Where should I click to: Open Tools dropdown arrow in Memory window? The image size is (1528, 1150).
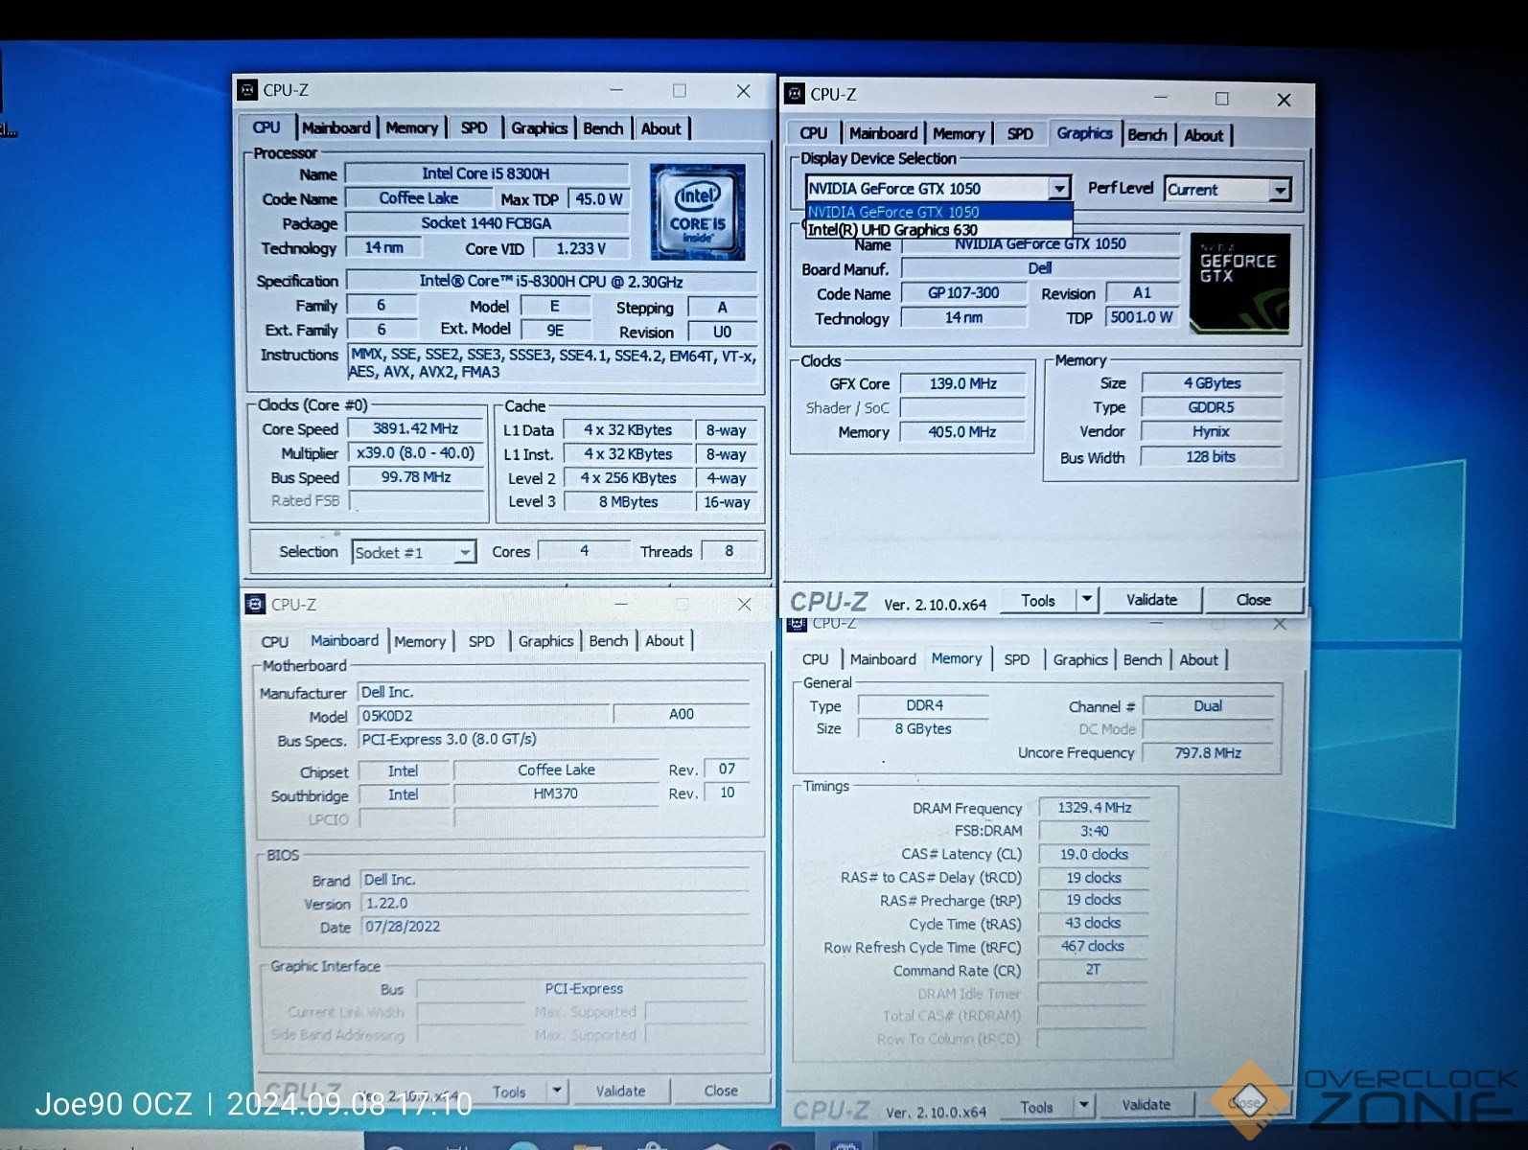pyautogui.click(x=1083, y=1106)
